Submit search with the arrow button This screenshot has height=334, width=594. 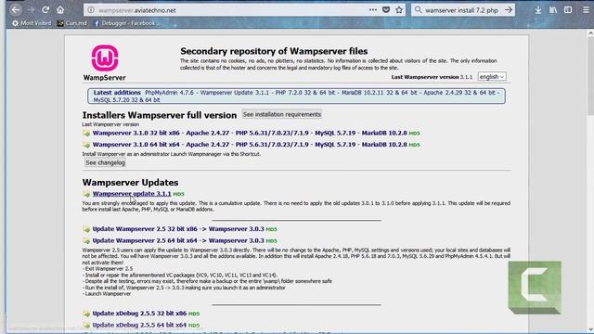point(509,10)
